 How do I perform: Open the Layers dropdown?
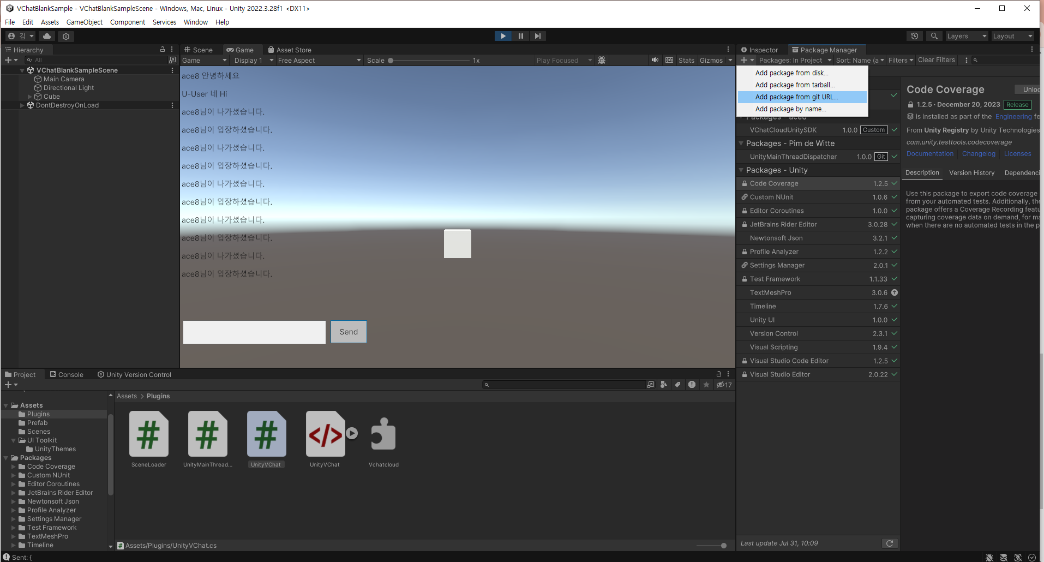point(967,36)
